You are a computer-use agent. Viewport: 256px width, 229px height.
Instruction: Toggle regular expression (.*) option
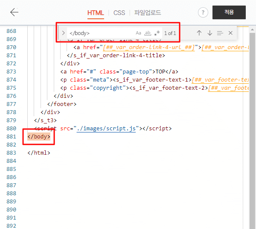pyautogui.click(x=157, y=33)
